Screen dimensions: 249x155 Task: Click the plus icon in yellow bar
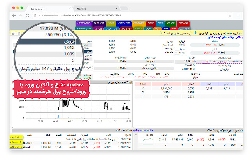[x=13, y=34]
